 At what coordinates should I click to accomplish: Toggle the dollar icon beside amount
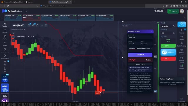click(174, 33)
